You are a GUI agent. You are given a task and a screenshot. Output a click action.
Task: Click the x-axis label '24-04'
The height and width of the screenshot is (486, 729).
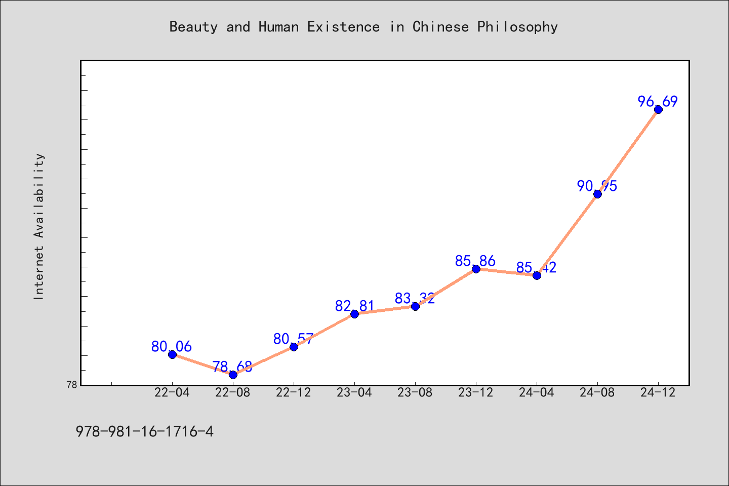pos(537,393)
